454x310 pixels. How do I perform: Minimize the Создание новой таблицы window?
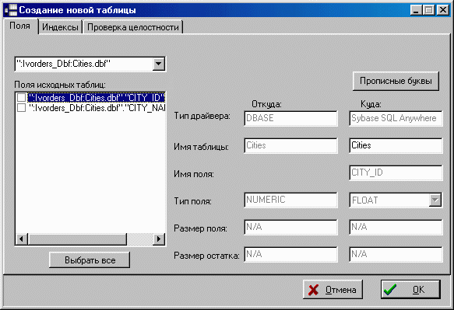[416, 10]
